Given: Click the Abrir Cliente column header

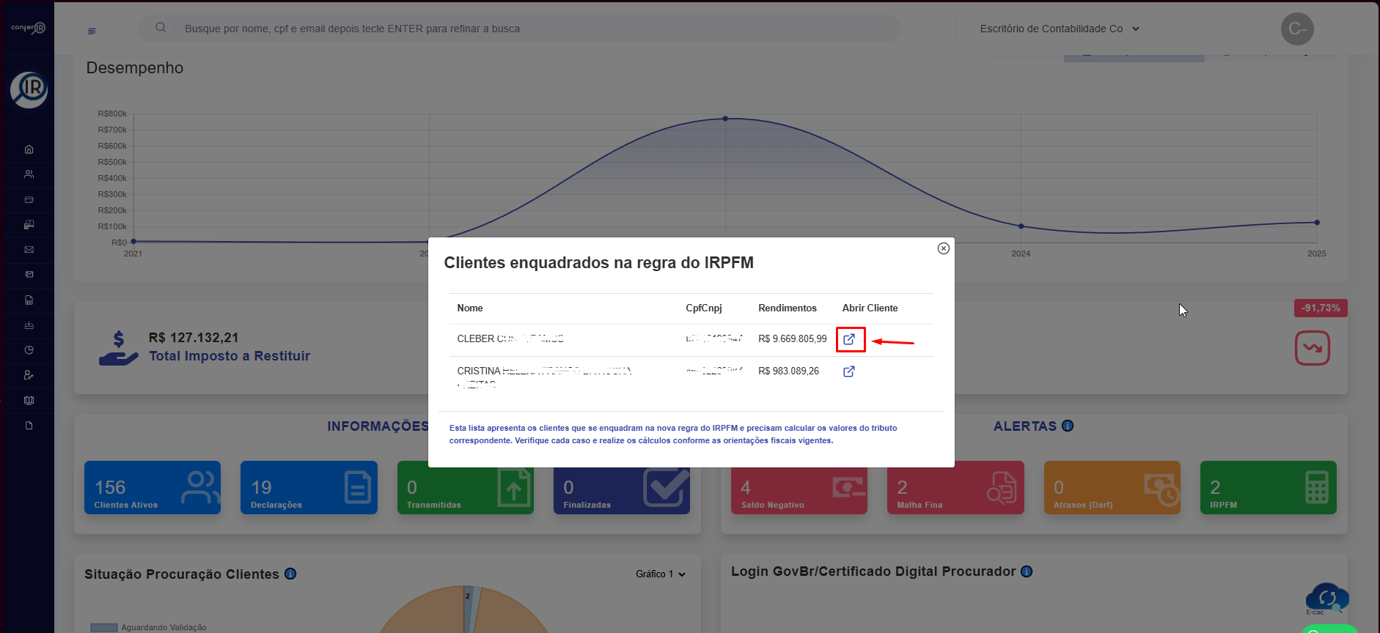Looking at the screenshot, I should [870, 308].
